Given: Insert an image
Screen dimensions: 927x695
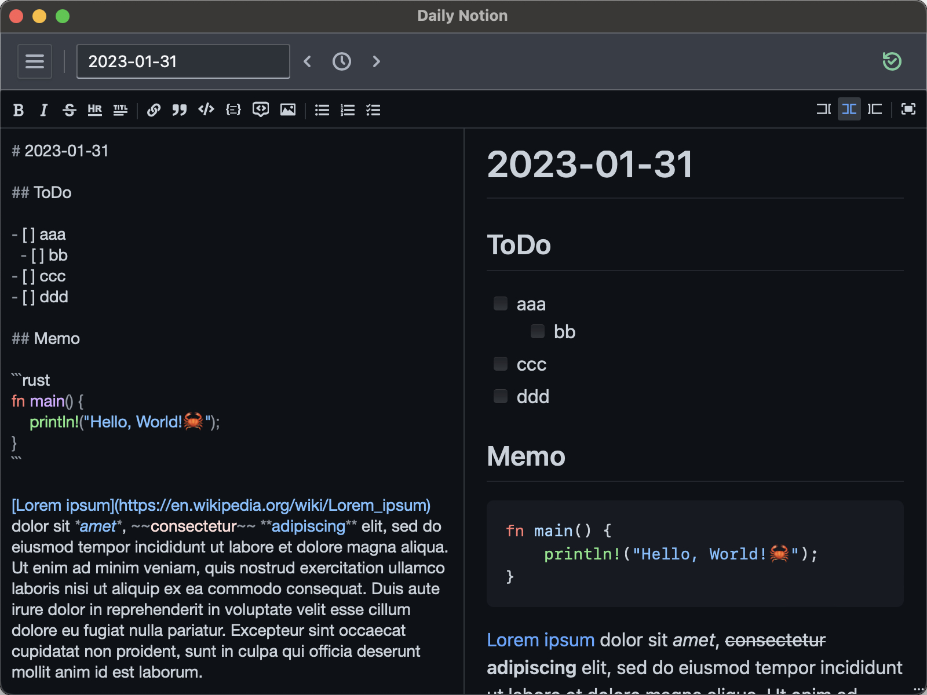Looking at the screenshot, I should coord(288,109).
